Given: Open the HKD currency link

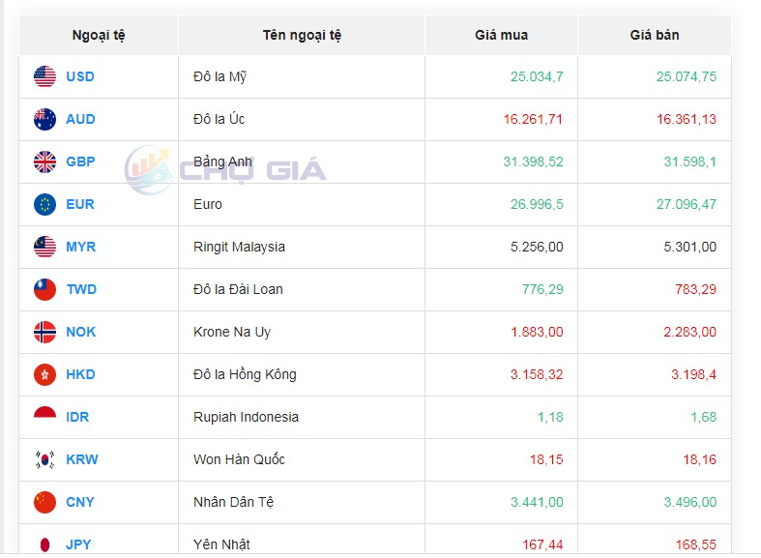Looking at the screenshot, I should [x=80, y=374].
